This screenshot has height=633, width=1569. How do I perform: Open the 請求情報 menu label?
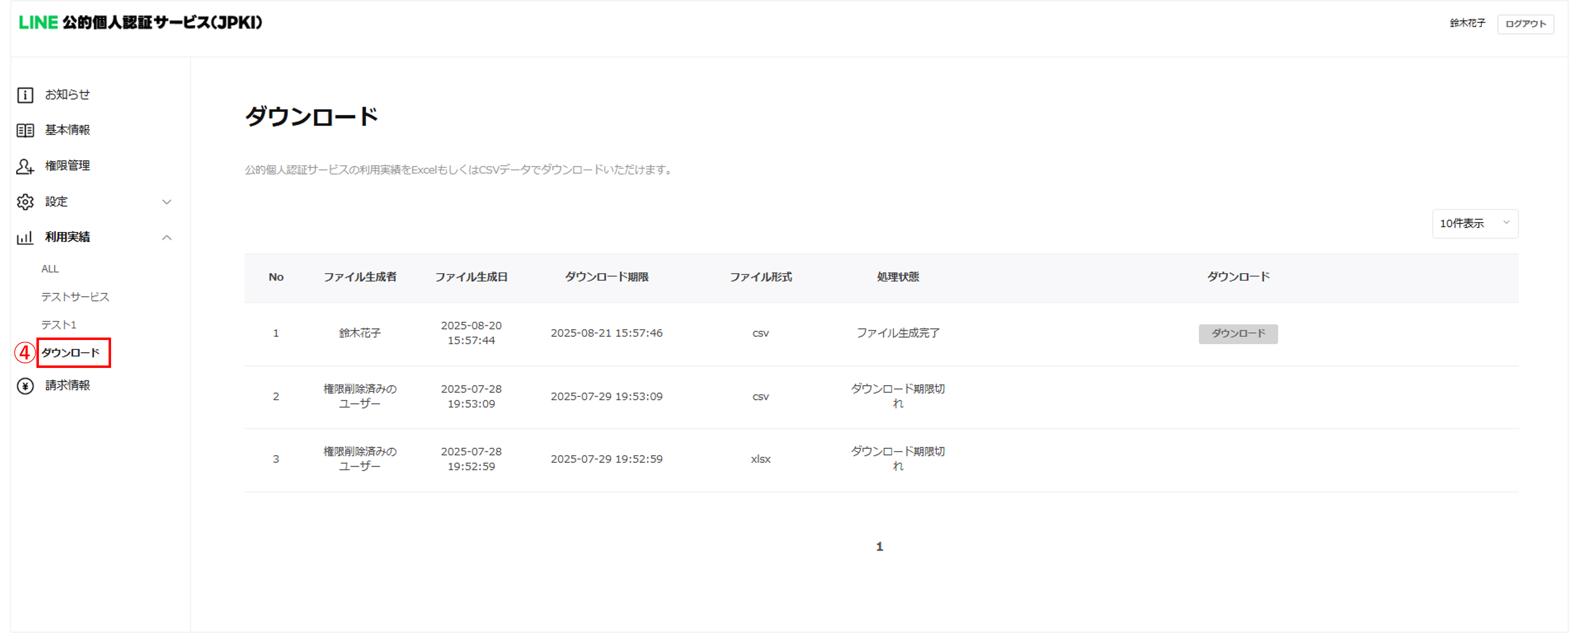[x=68, y=385]
